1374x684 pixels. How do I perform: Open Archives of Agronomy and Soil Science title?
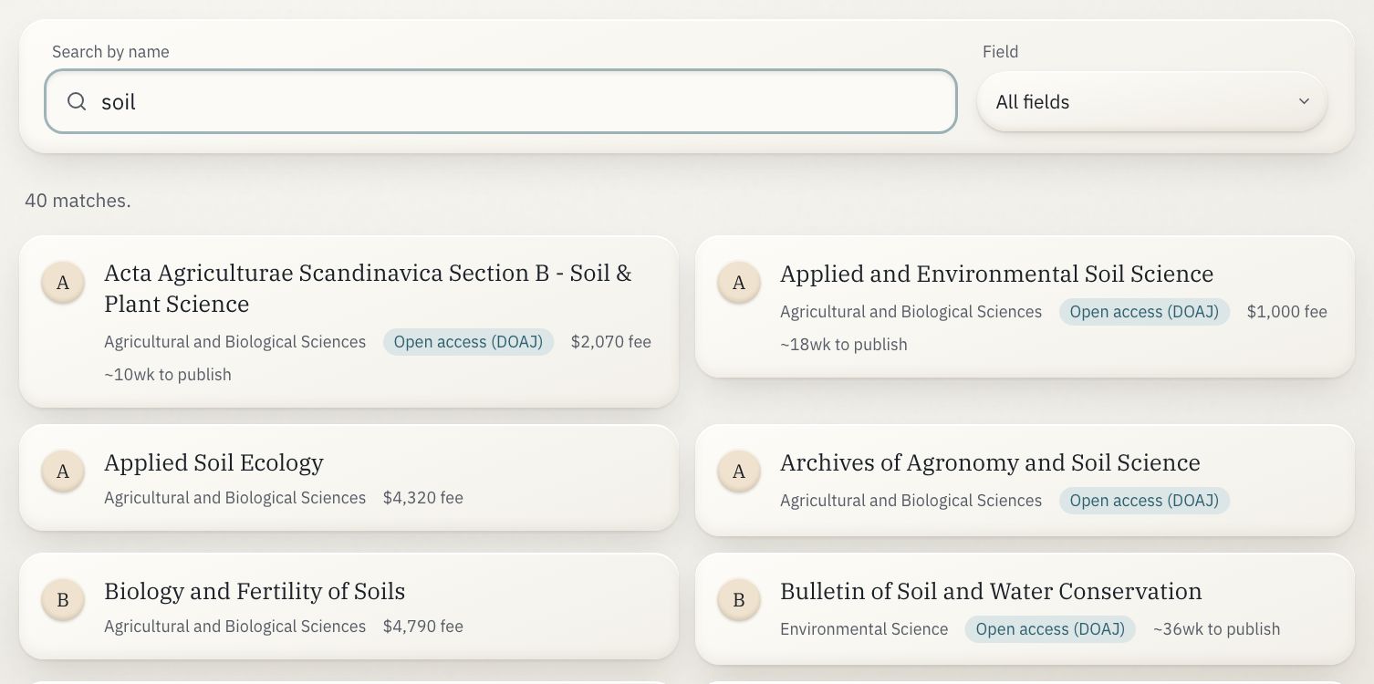(990, 462)
